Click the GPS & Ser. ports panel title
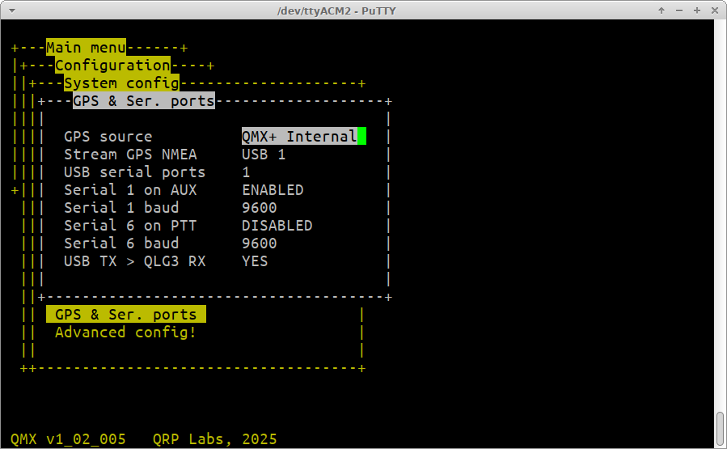The image size is (727, 449). click(143, 101)
